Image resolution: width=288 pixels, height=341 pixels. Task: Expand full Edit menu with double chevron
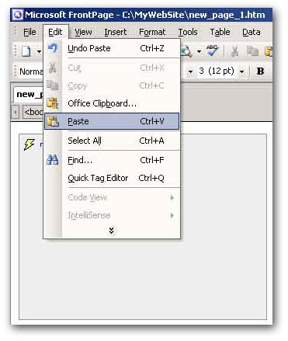(112, 231)
